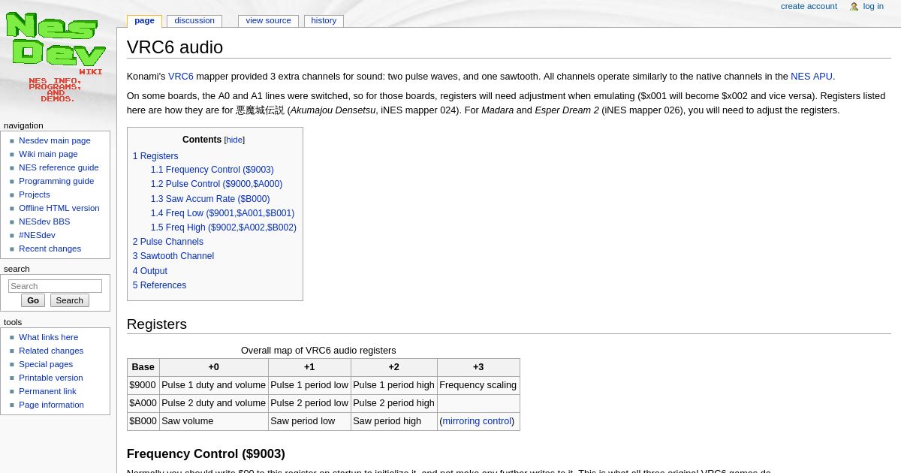901x473 pixels.
Task: Open the NesDev wiki logo
Action: pos(55,57)
